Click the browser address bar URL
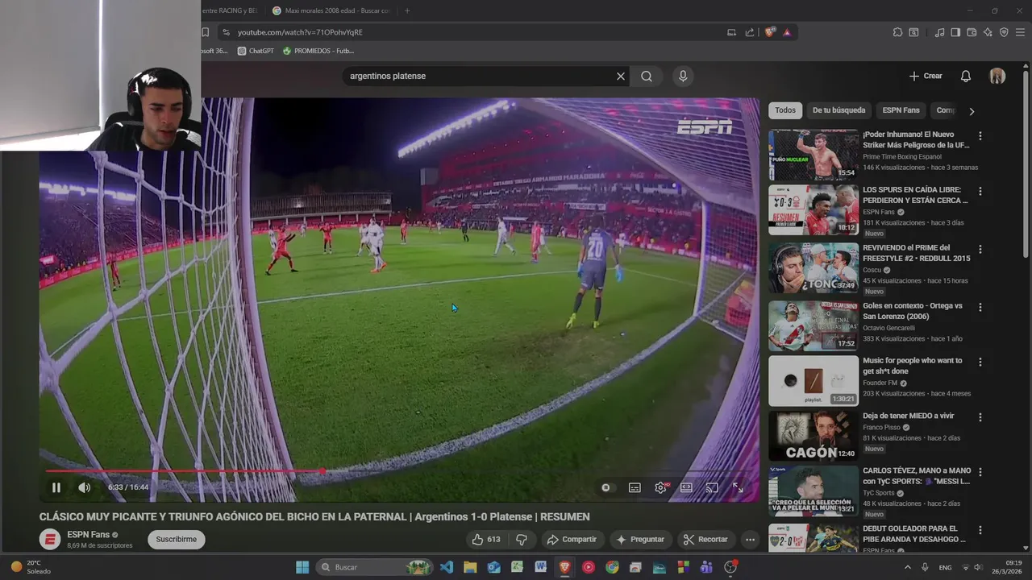Screen dimensions: 1032x580 pyautogui.click(x=300, y=32)
